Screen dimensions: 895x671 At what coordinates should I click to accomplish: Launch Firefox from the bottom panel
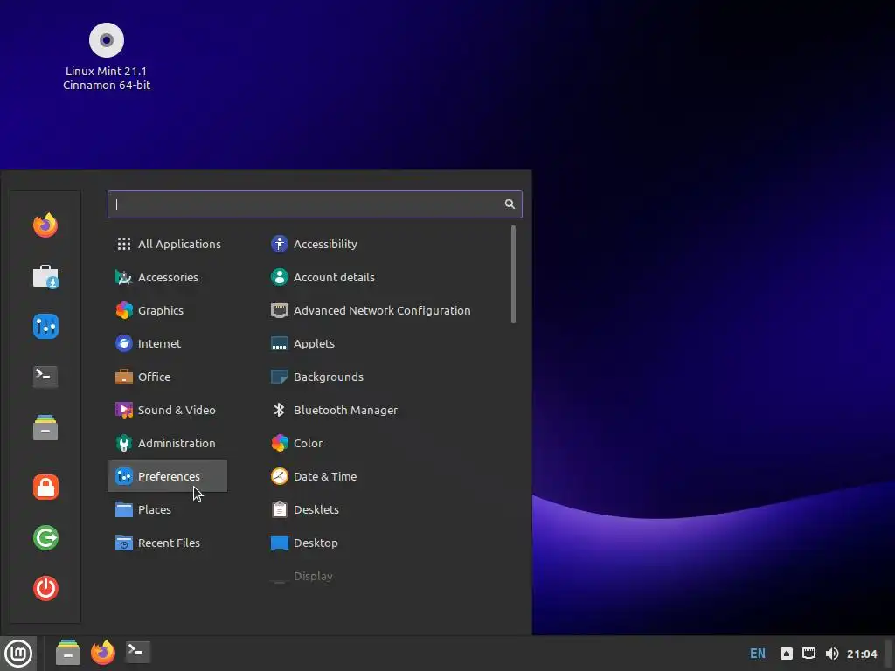click(103, 652)
